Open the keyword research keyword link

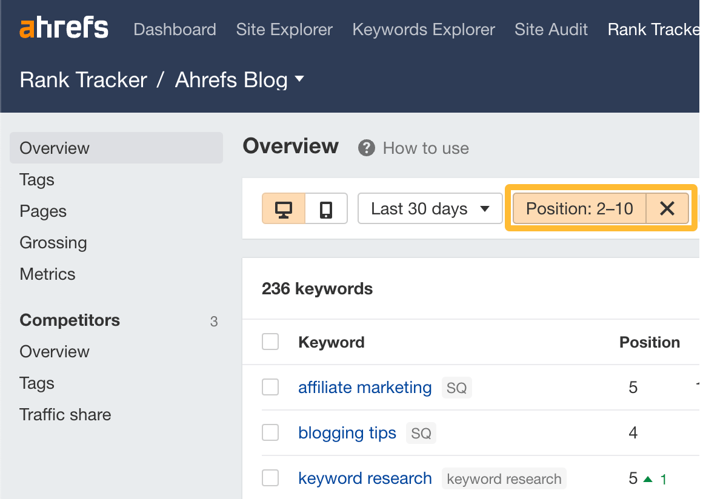365,478
